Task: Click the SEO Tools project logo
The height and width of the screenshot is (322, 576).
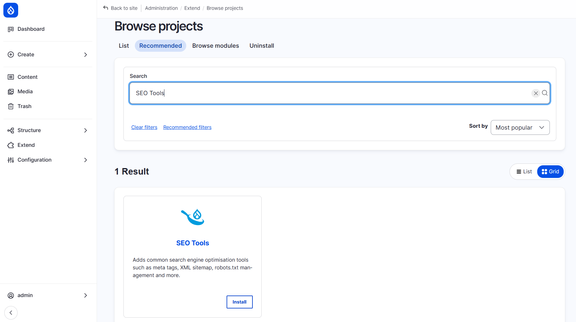Action: 192,217
